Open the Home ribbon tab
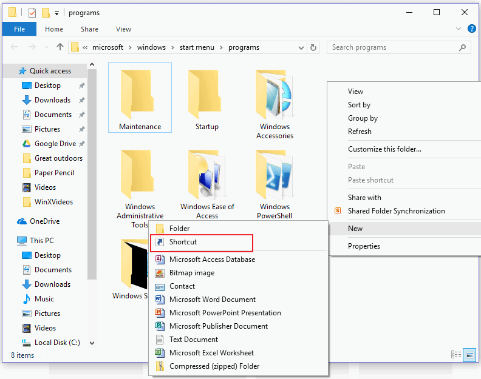This screenshot has width=481, height=379. click(x=54, y=29)
